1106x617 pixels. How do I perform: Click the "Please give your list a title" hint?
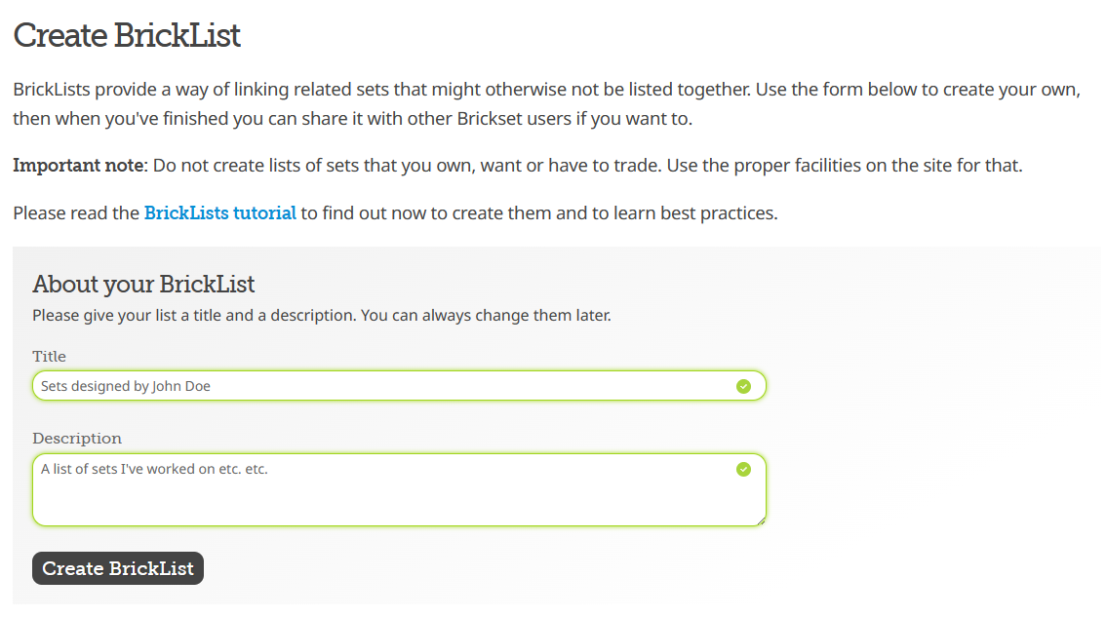(193, 316)
